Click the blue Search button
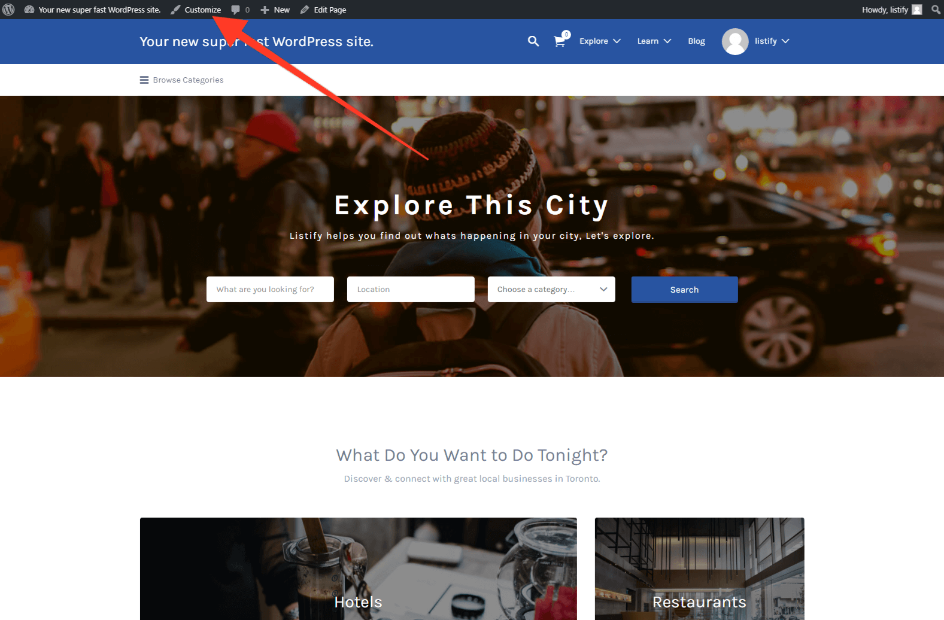 (684, 290)
